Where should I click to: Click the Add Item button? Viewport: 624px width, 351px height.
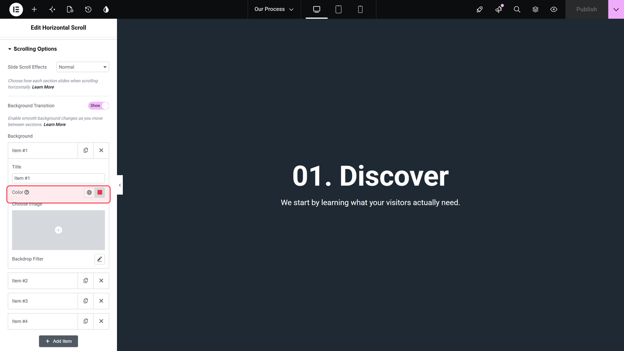(58, 341)
